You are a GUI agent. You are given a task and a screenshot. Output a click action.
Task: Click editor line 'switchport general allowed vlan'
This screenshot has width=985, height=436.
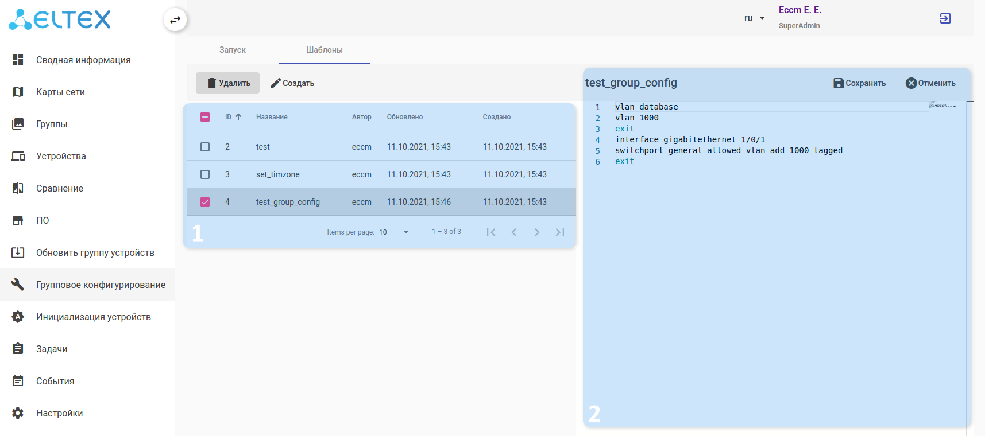[729, 150]
